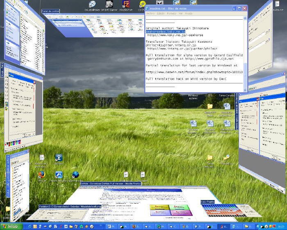The image size is (287, 230).
Task: Open the Encuesta Word document on desktop
Action: 210,124
